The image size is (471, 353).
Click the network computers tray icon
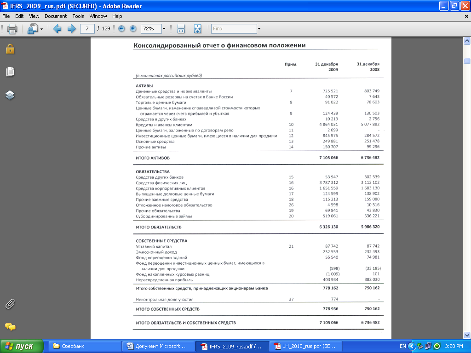pos(428,347)
